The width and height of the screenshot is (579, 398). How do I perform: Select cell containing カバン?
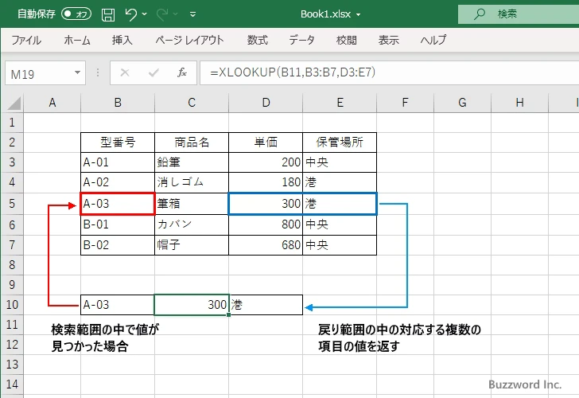(x=191, y=224)
